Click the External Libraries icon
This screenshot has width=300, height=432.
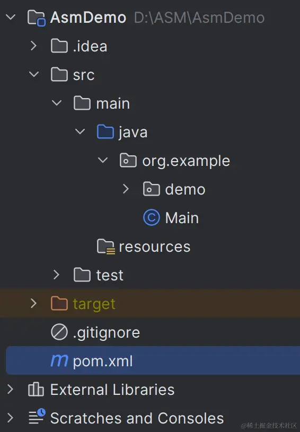click(x=36, y=389)
